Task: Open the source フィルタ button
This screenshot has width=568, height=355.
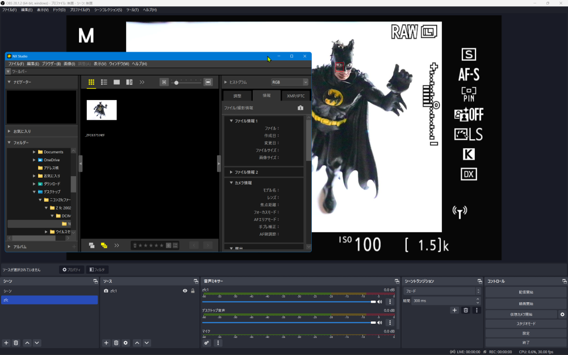Action: pyautogui.click(x=97, y=269)
